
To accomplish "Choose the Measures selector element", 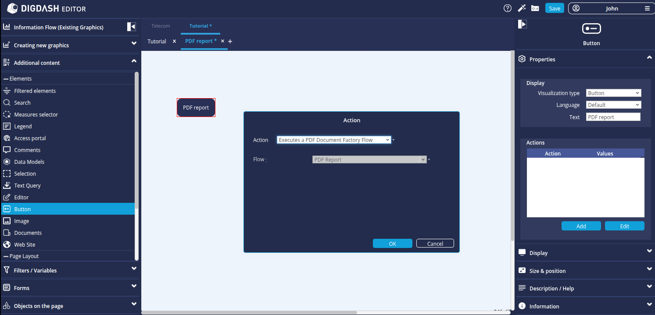I will [36, 114].
